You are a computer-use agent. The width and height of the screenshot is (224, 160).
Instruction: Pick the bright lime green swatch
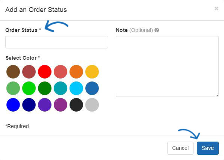pos(29,88)
